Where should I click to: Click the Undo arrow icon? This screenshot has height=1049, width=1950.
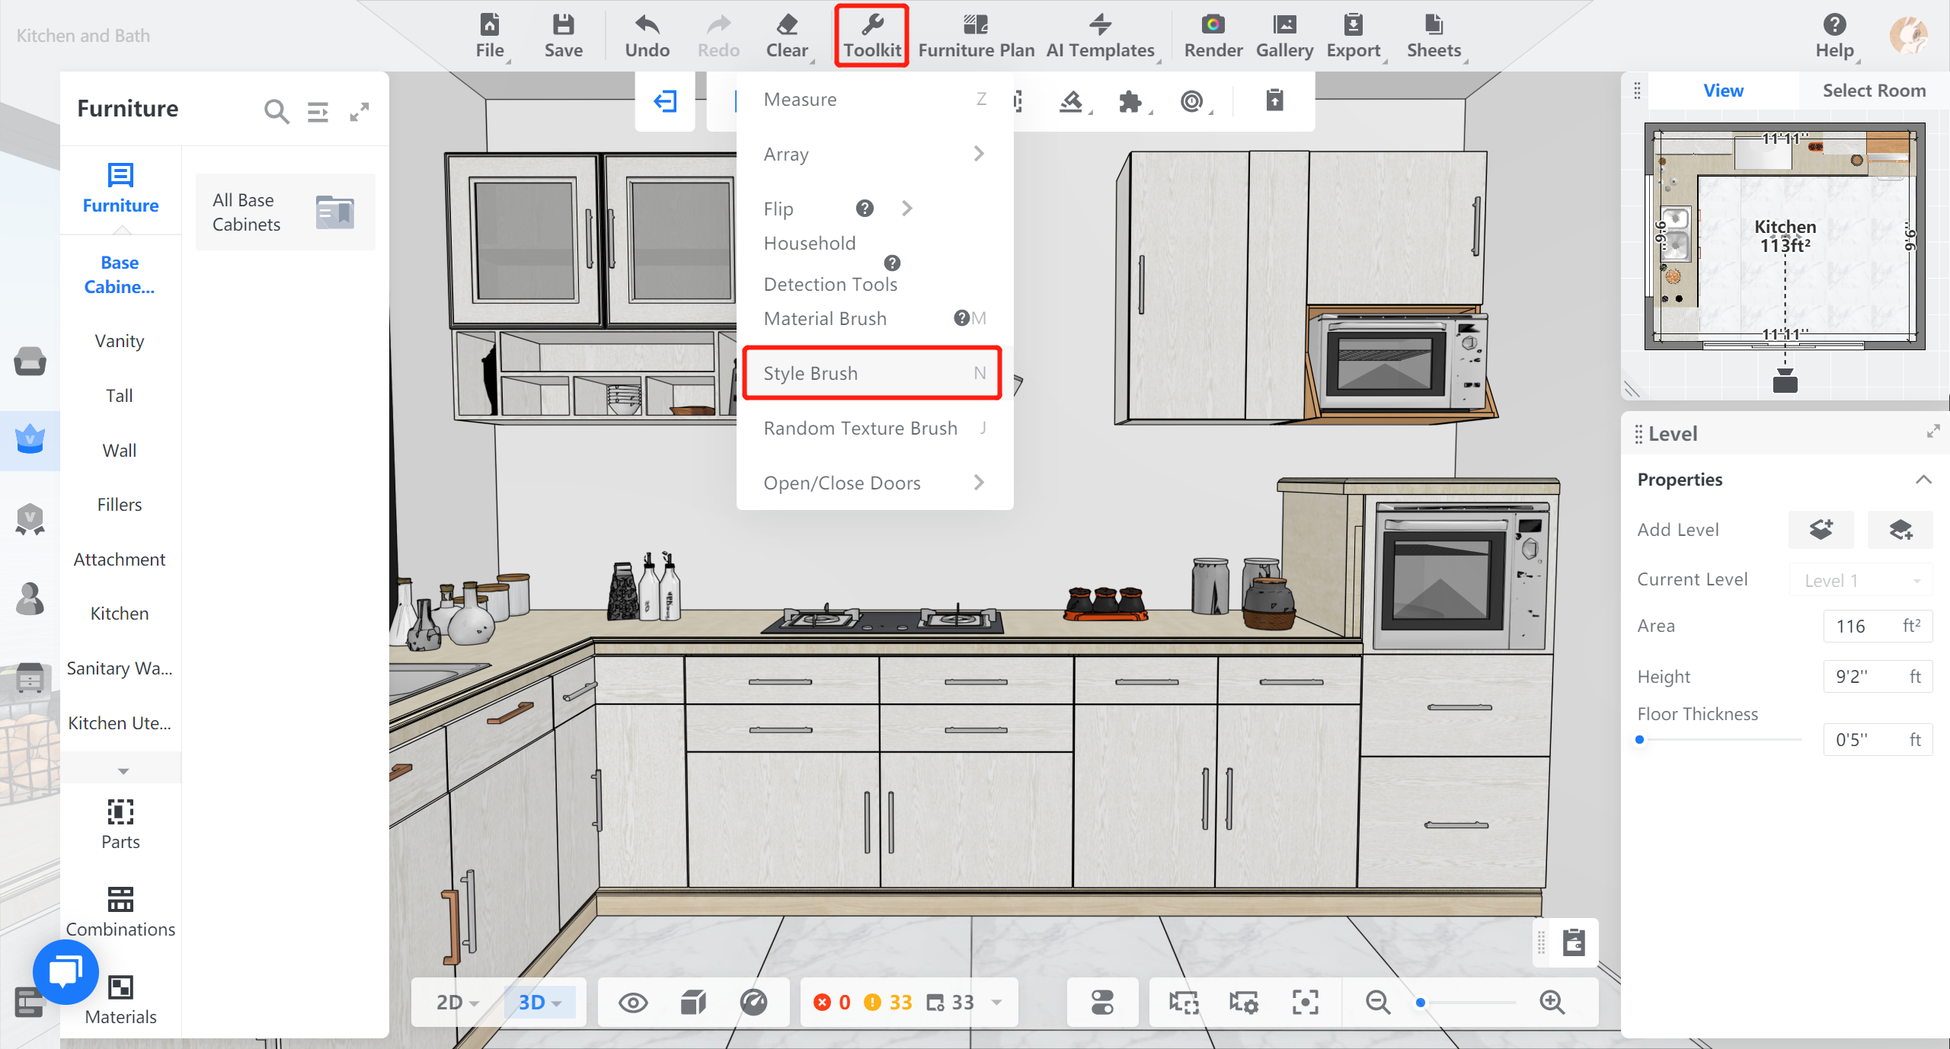tap(647, 25)
